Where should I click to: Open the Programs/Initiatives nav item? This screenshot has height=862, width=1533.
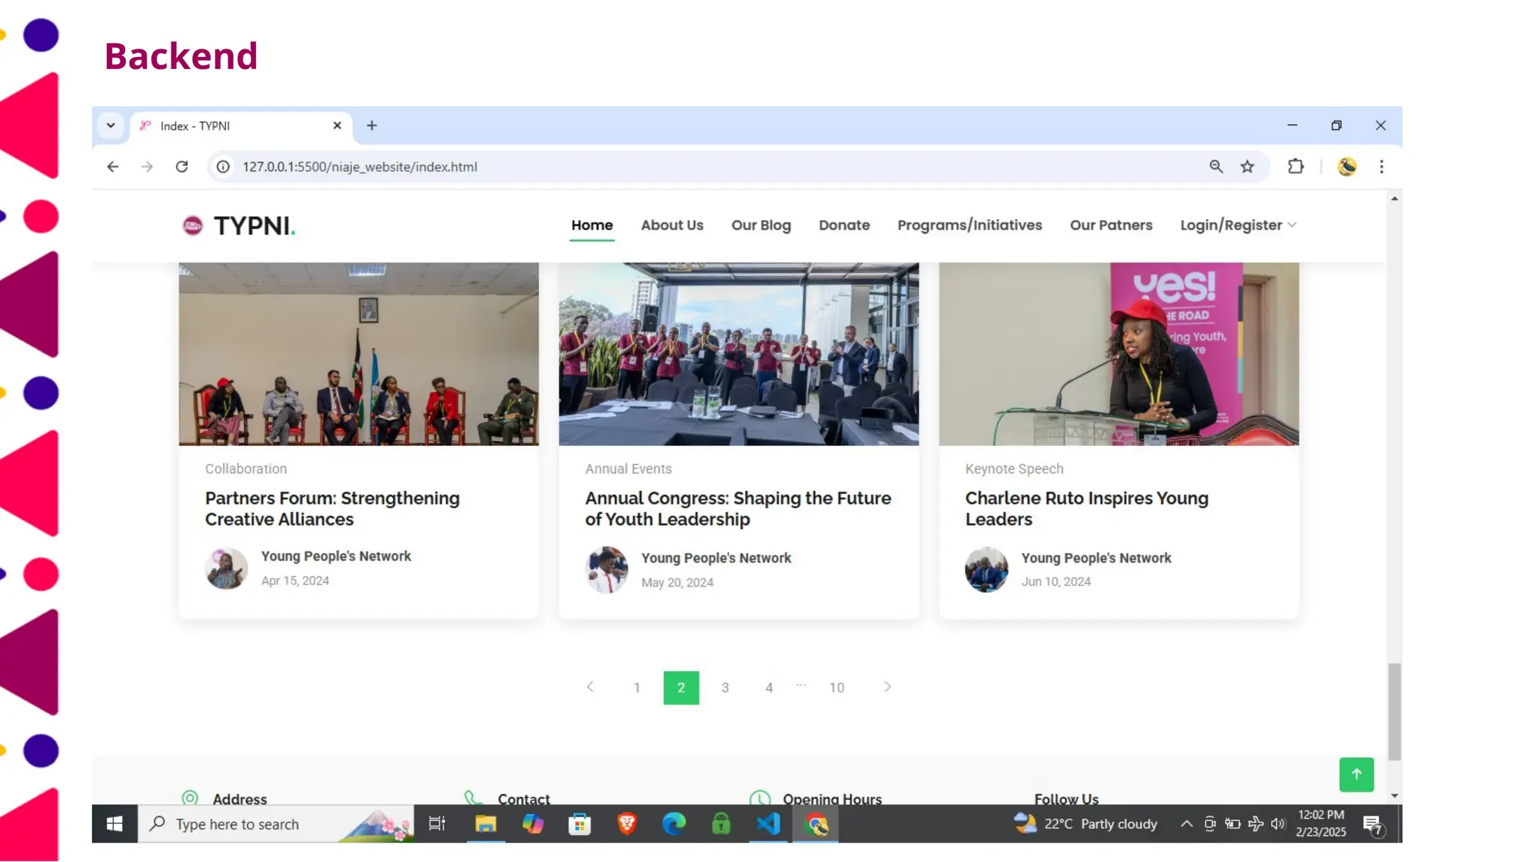click(x=969, y=225)
